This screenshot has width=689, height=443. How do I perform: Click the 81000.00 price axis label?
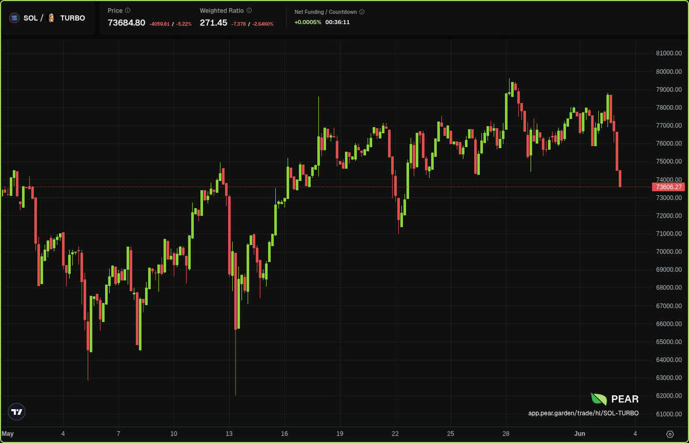pyautogui.click(x=668, y=53)
